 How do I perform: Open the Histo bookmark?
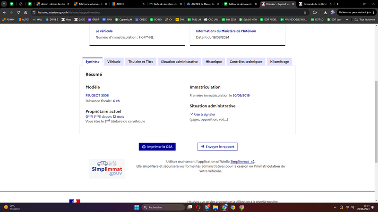[66, 19]
